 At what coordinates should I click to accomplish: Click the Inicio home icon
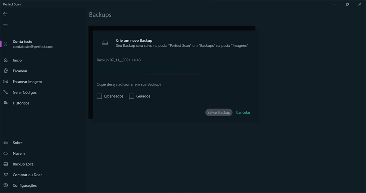point(5,60)
